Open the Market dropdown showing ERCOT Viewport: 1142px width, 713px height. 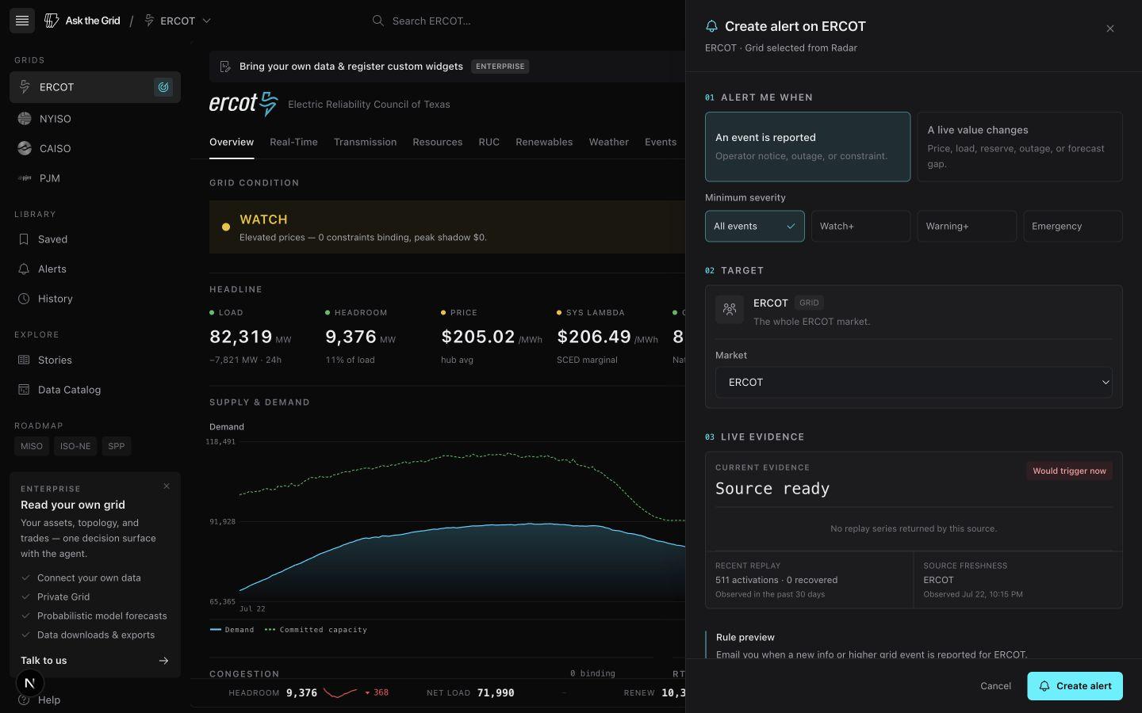tap(914, 383)
